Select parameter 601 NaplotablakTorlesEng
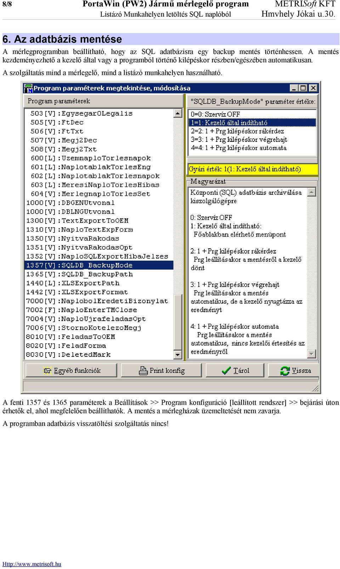340x569 pixels. click(99, 167)
